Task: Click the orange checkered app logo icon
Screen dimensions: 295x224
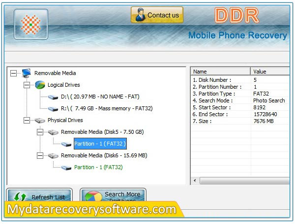Action: (x=31, y=25)
